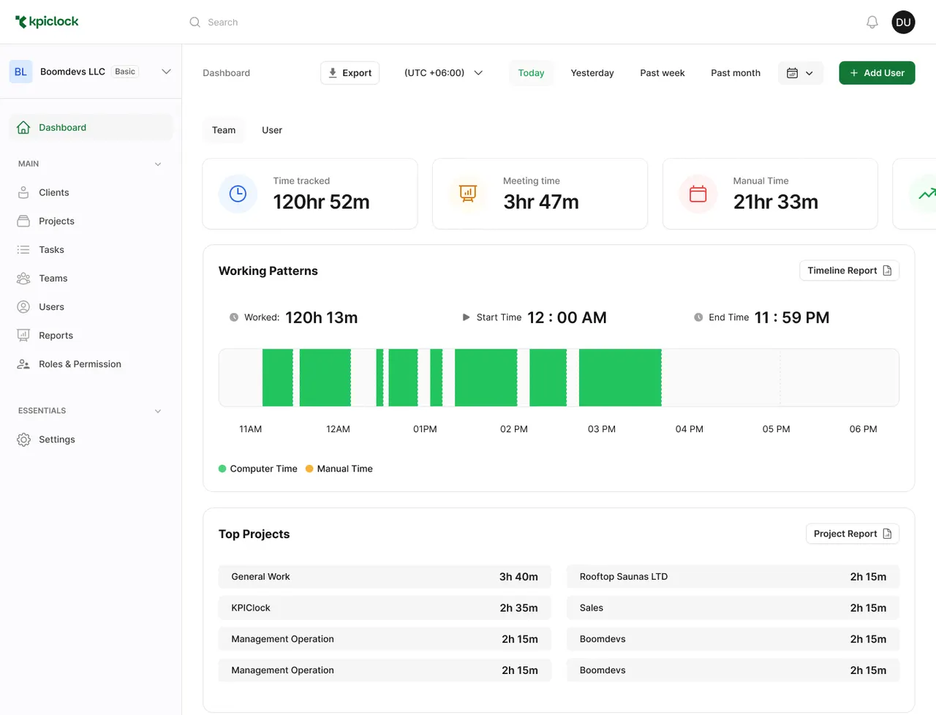936x715 pixels.
Task: Open the DU user avatar menu
Action: pos(903,22)
